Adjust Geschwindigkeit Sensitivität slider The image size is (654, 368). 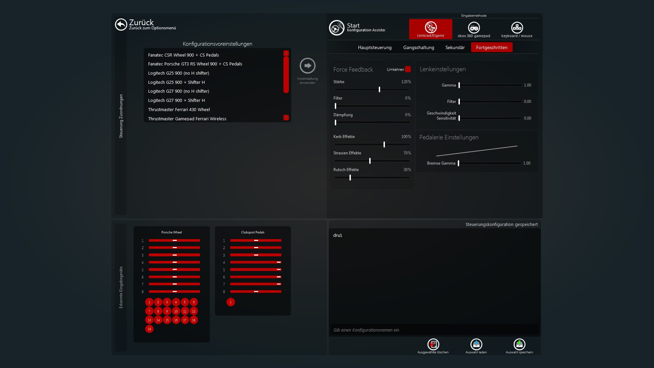[490, 118]
